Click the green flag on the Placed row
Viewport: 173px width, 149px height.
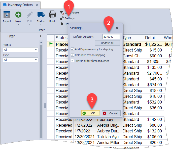pos(51,44)
